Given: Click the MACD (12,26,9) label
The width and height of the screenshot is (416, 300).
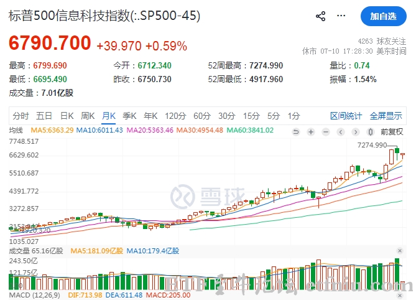Looking at the screenshot, I should coord(34,295).
